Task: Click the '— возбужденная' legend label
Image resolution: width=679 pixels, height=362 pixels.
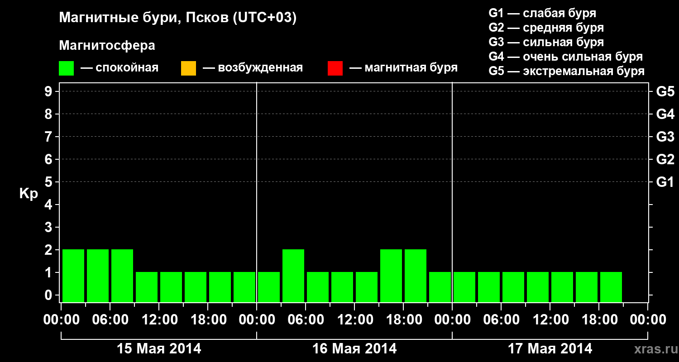Action: point(253,68)
